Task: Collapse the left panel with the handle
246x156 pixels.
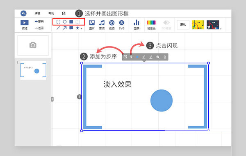Action: [x=52, y=99]
